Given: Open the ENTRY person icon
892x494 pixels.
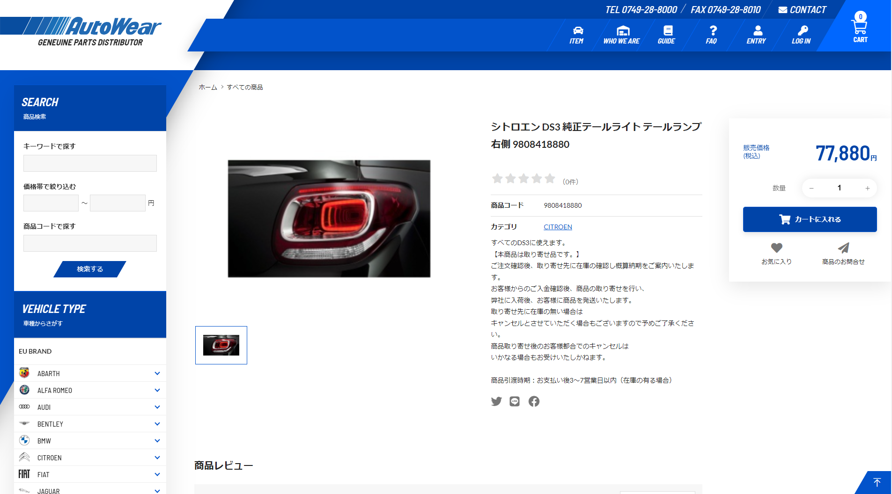Looking at the screenshot, I should pyautogui.click(x=756, y=35).
